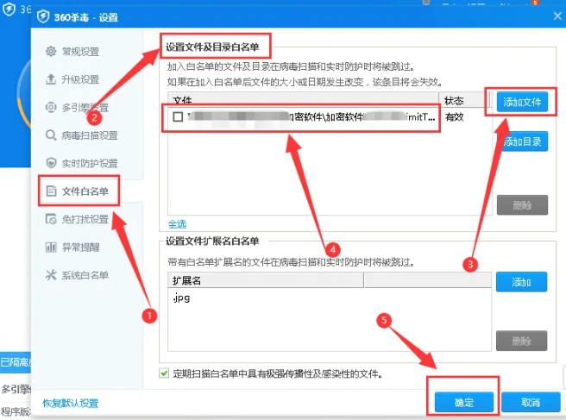
Task: Click the 扩展名 column header
Action: click(266, 280)
